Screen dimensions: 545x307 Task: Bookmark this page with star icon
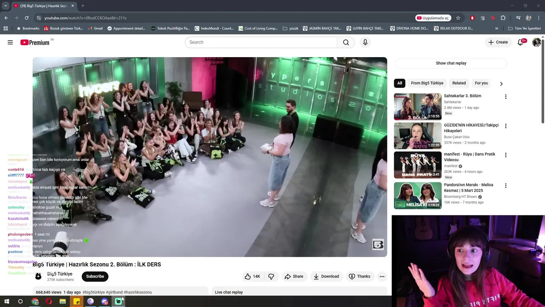[x=458, y=18]
